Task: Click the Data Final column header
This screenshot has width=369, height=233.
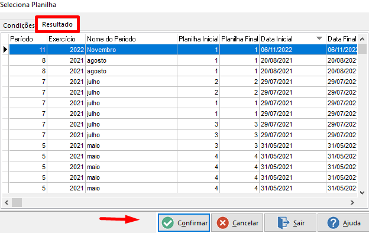Action: point(342,39)
